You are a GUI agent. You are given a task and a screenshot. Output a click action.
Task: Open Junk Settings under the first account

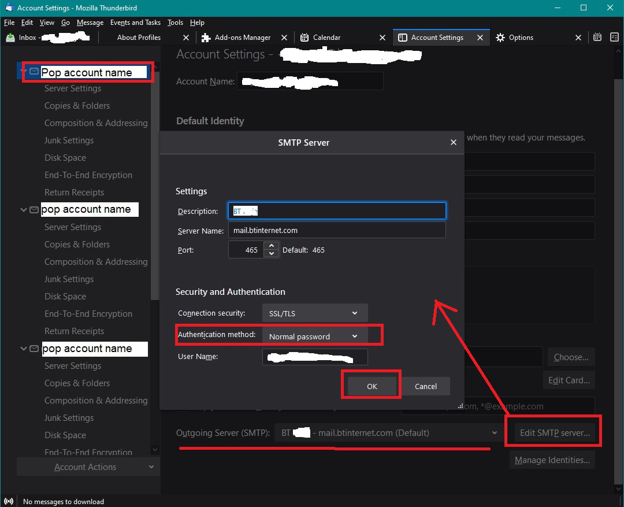[x=69, y=140]
